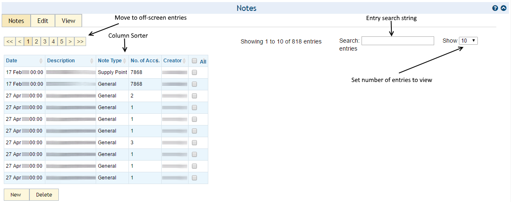Select the last row's checkbox
Viewport: 511px width, 202px height.
194,178
